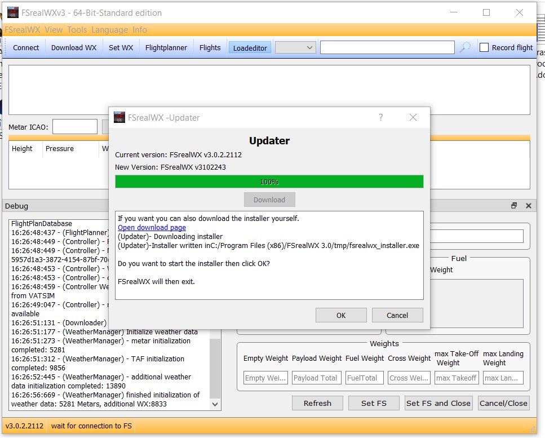Click the Updater dialog help question mark

(x=381, y=117)
